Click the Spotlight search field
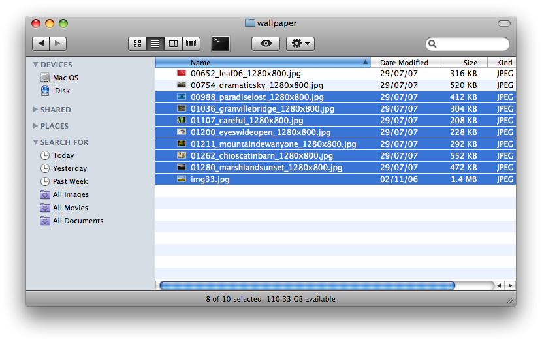This screenshot has height=342, width=542. click(468, 44)
